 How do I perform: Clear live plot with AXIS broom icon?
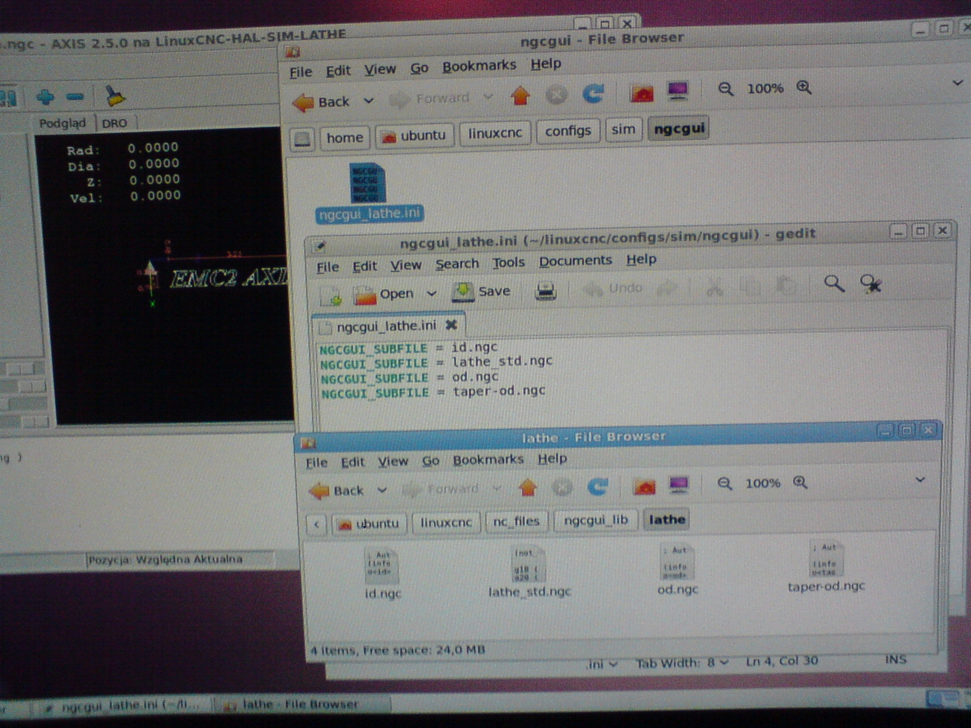click(115, 96)
